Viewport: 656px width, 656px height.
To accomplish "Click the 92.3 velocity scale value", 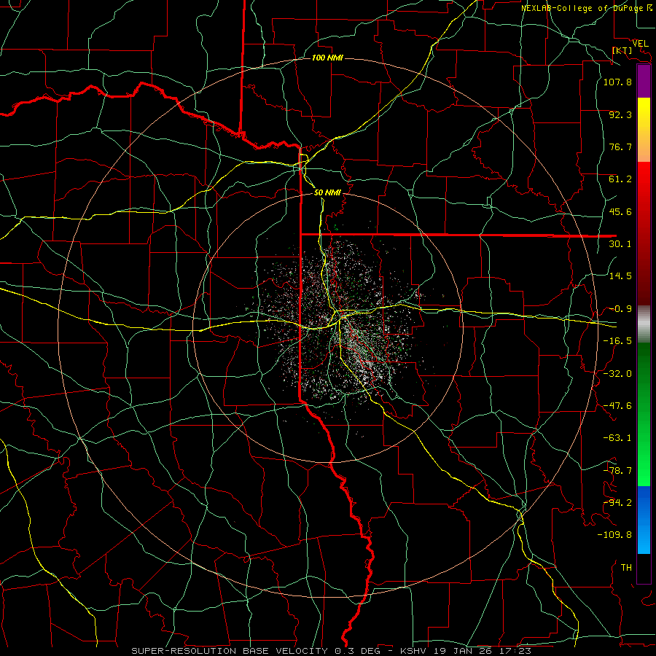I will click(620, 114).
